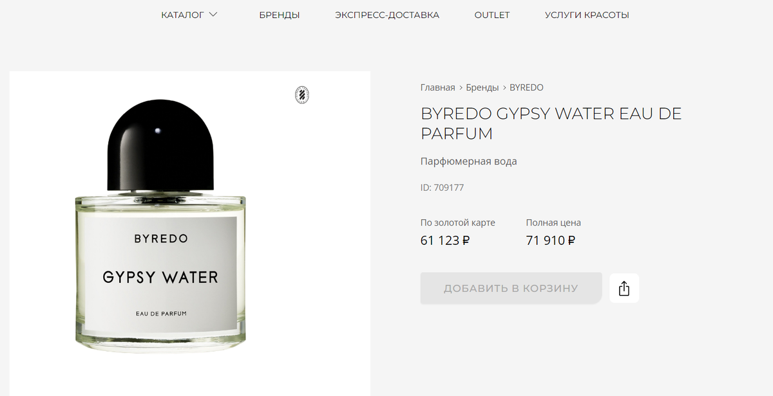Select the ID: 709177 product code
Image resolution: width=773 pixels, height=396 pixels.
coord(442,188)
